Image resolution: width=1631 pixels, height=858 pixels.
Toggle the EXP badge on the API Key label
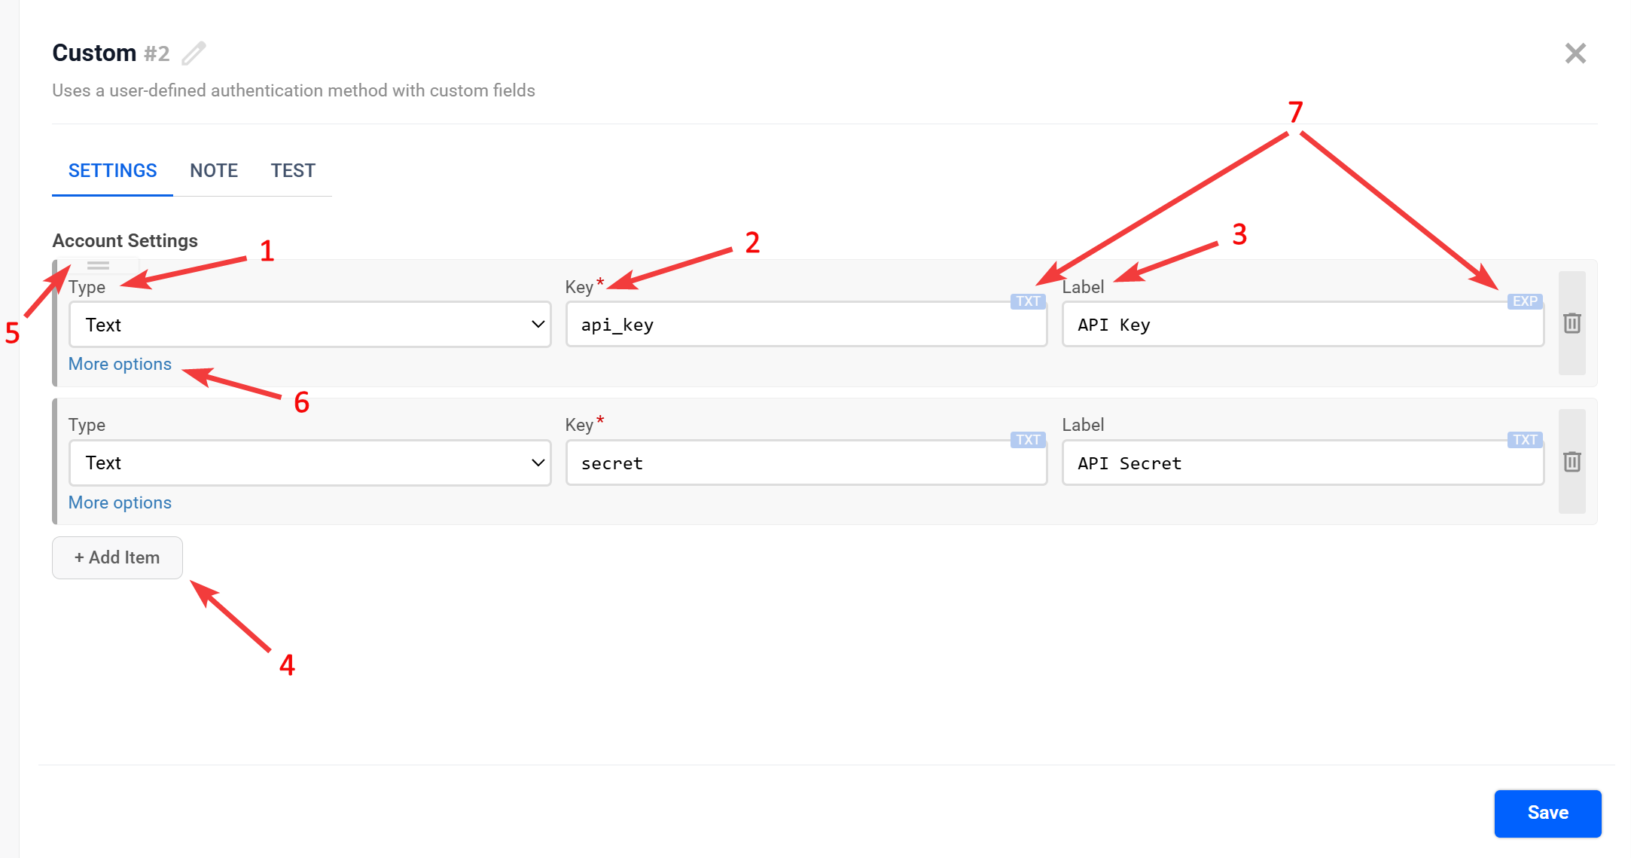coord(1525,301)
